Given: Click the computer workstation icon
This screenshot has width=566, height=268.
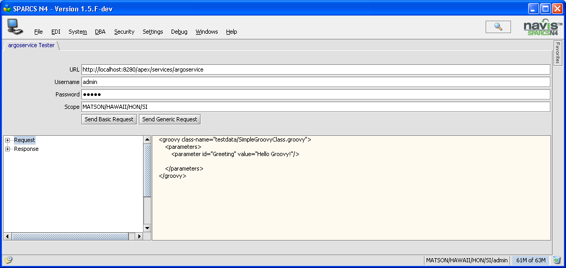Looking at the screenshot, I should click(x=15, y=27).
